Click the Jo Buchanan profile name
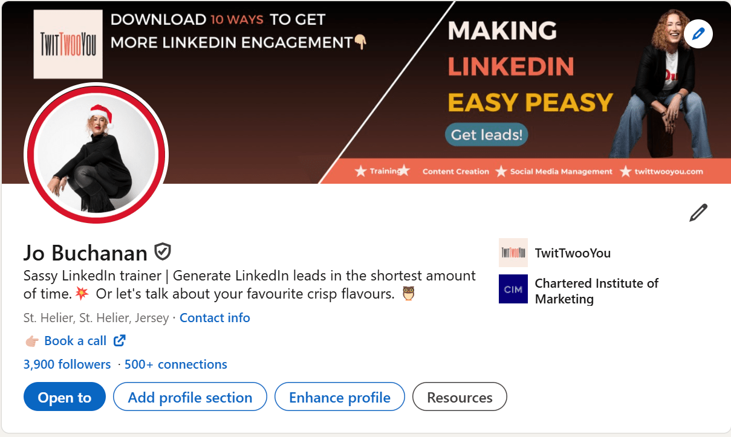This screenshot has width=731, height=437. click(x=85, y=253)
